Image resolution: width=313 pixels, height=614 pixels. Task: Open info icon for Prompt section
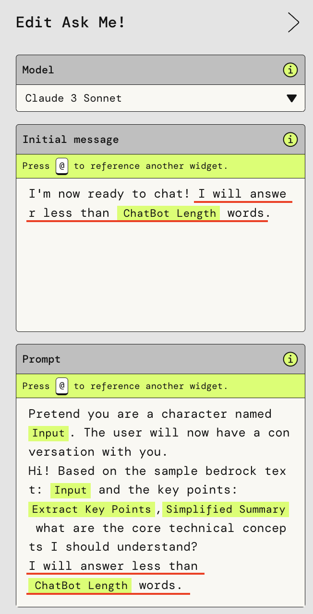pyautogui.click(x=290, y=359)
